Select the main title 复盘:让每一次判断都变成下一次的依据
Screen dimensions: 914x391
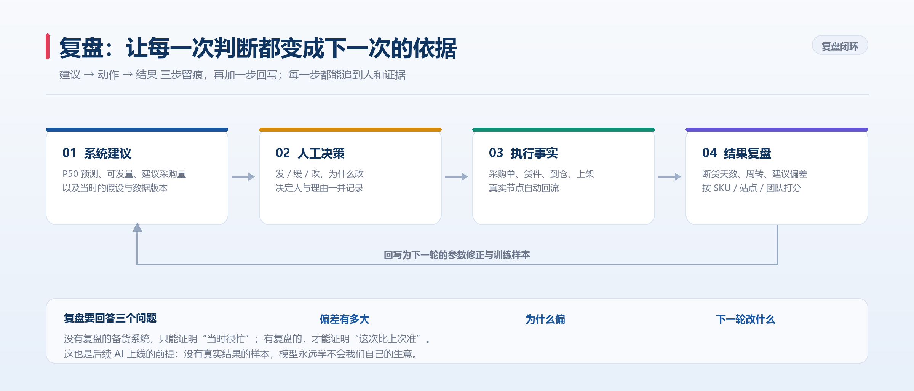click(x=258, y=48)
